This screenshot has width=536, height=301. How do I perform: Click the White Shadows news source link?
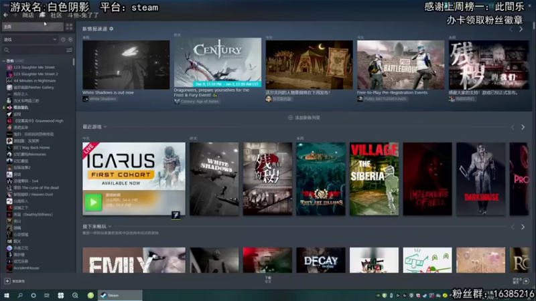tap(103, 99)
